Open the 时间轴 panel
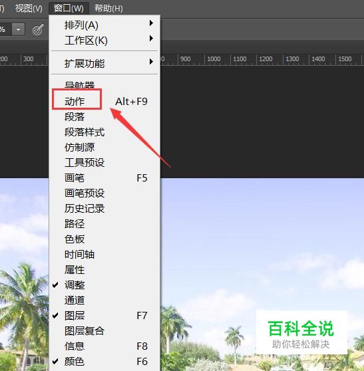The width and height of the screenshot is (364, 371). coord(104,255)
